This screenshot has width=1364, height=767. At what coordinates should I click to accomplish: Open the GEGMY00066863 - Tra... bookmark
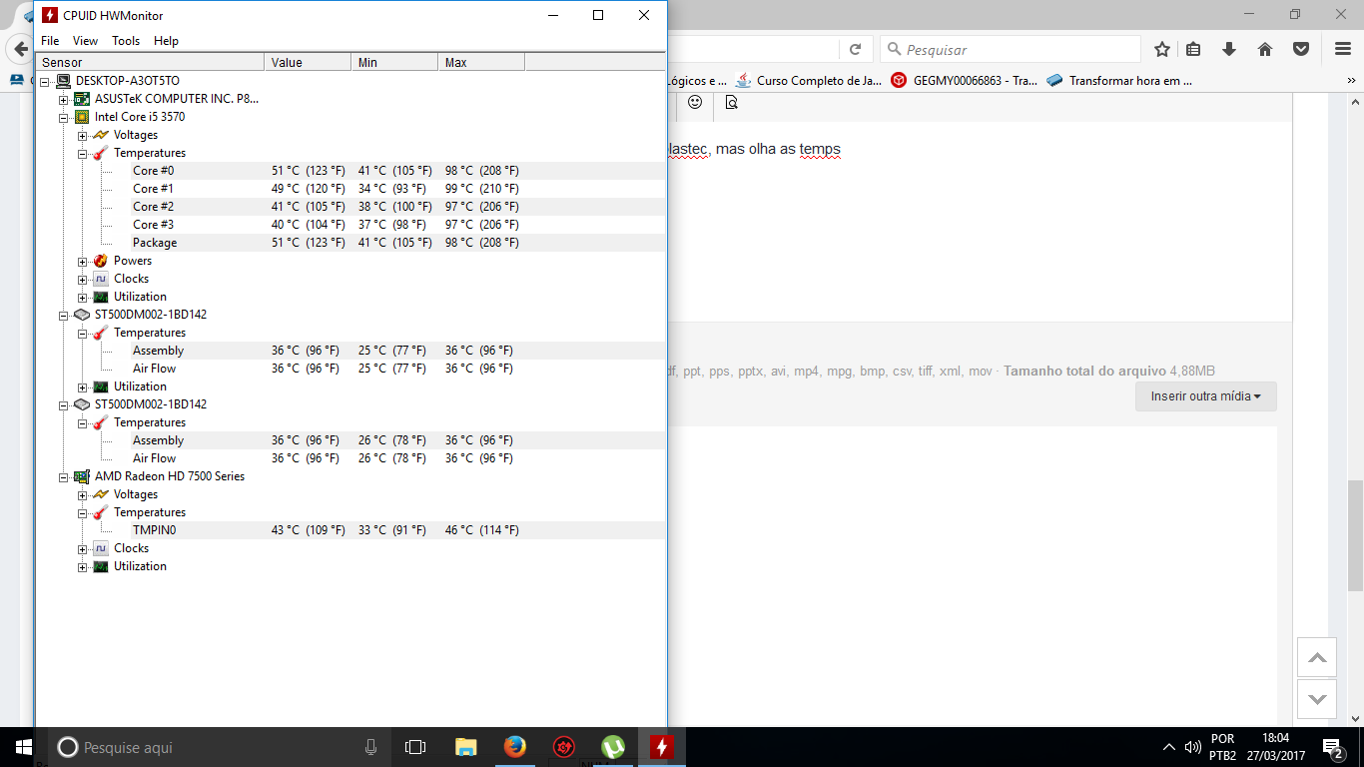(964, 81)
